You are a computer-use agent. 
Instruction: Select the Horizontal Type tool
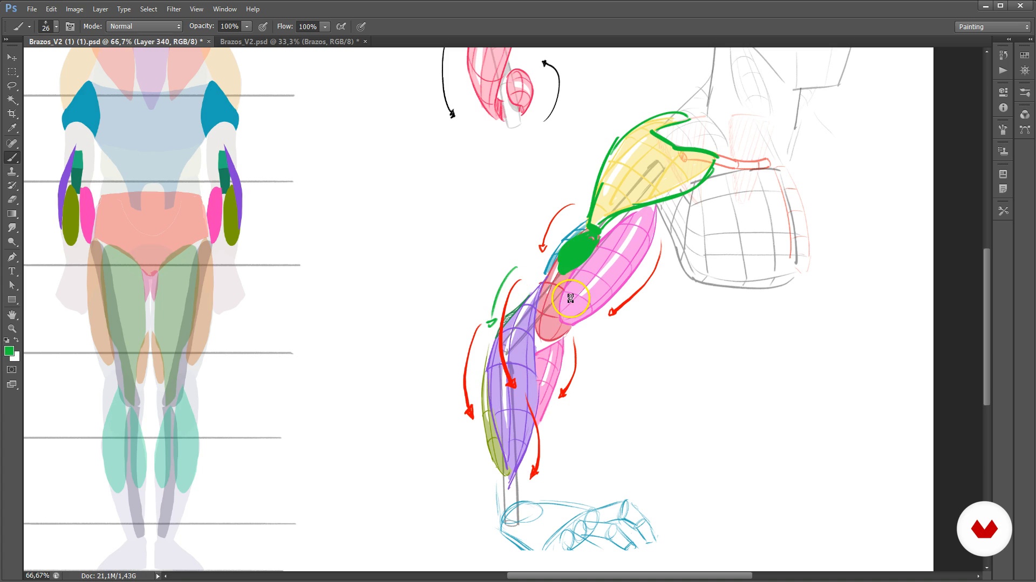12,271
